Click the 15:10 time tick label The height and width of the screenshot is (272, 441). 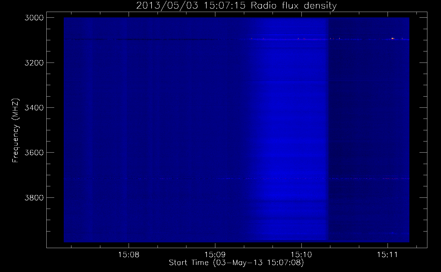coord(301,255)
